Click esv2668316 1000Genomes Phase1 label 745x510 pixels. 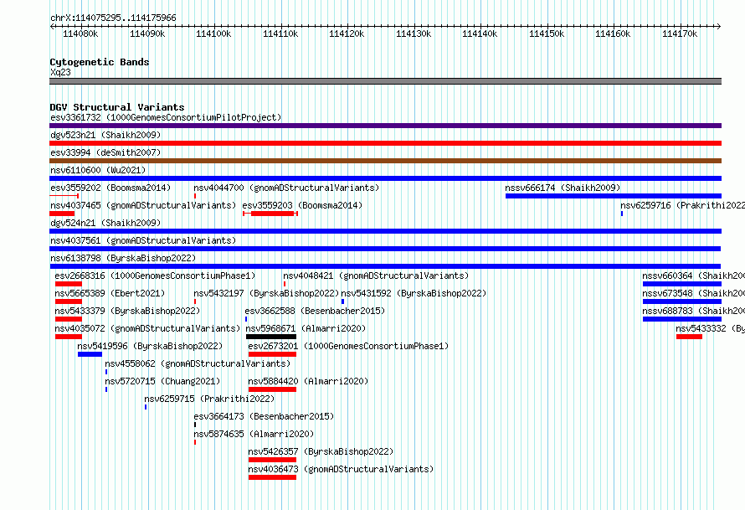point(155,276)
